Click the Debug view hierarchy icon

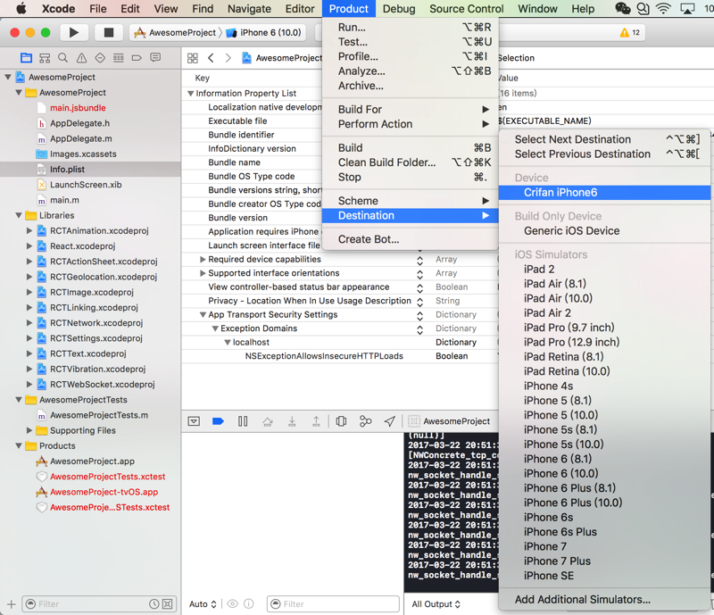click(341, 421)
